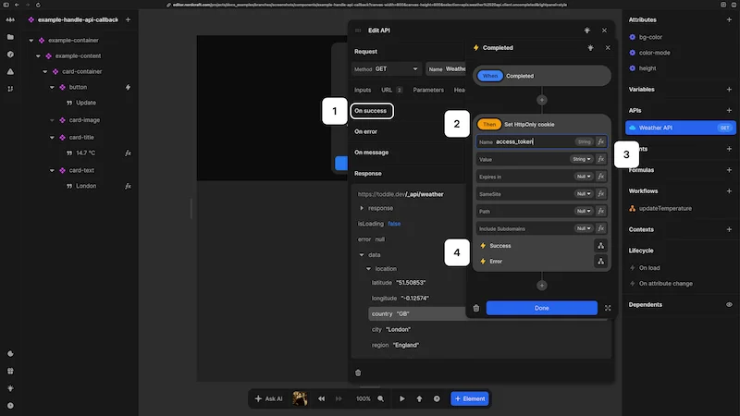Click the fx formula icon beside 14.7 °C
740x416 pixels.
click(x=128, y=153)
